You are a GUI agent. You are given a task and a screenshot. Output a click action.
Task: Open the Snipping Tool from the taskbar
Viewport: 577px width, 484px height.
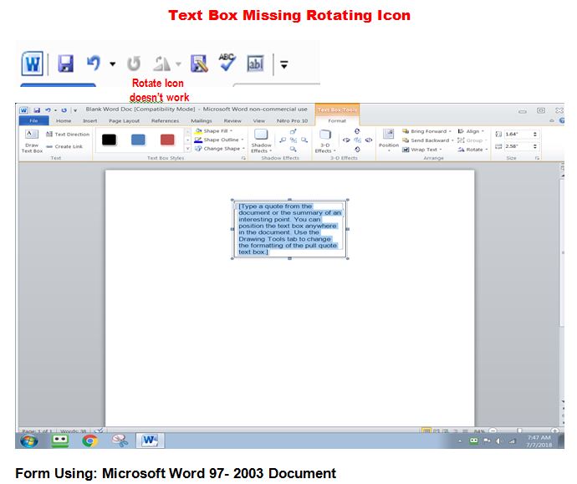click(x=120, y=441)
